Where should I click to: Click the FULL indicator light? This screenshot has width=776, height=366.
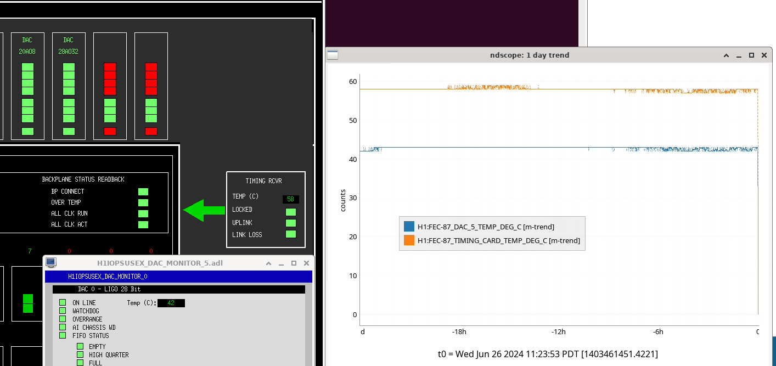tap(80, 363)
